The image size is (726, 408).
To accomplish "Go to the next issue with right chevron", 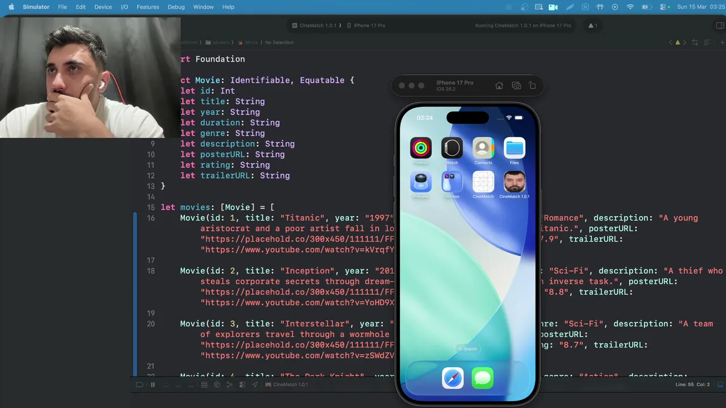I will pos(685,42).
